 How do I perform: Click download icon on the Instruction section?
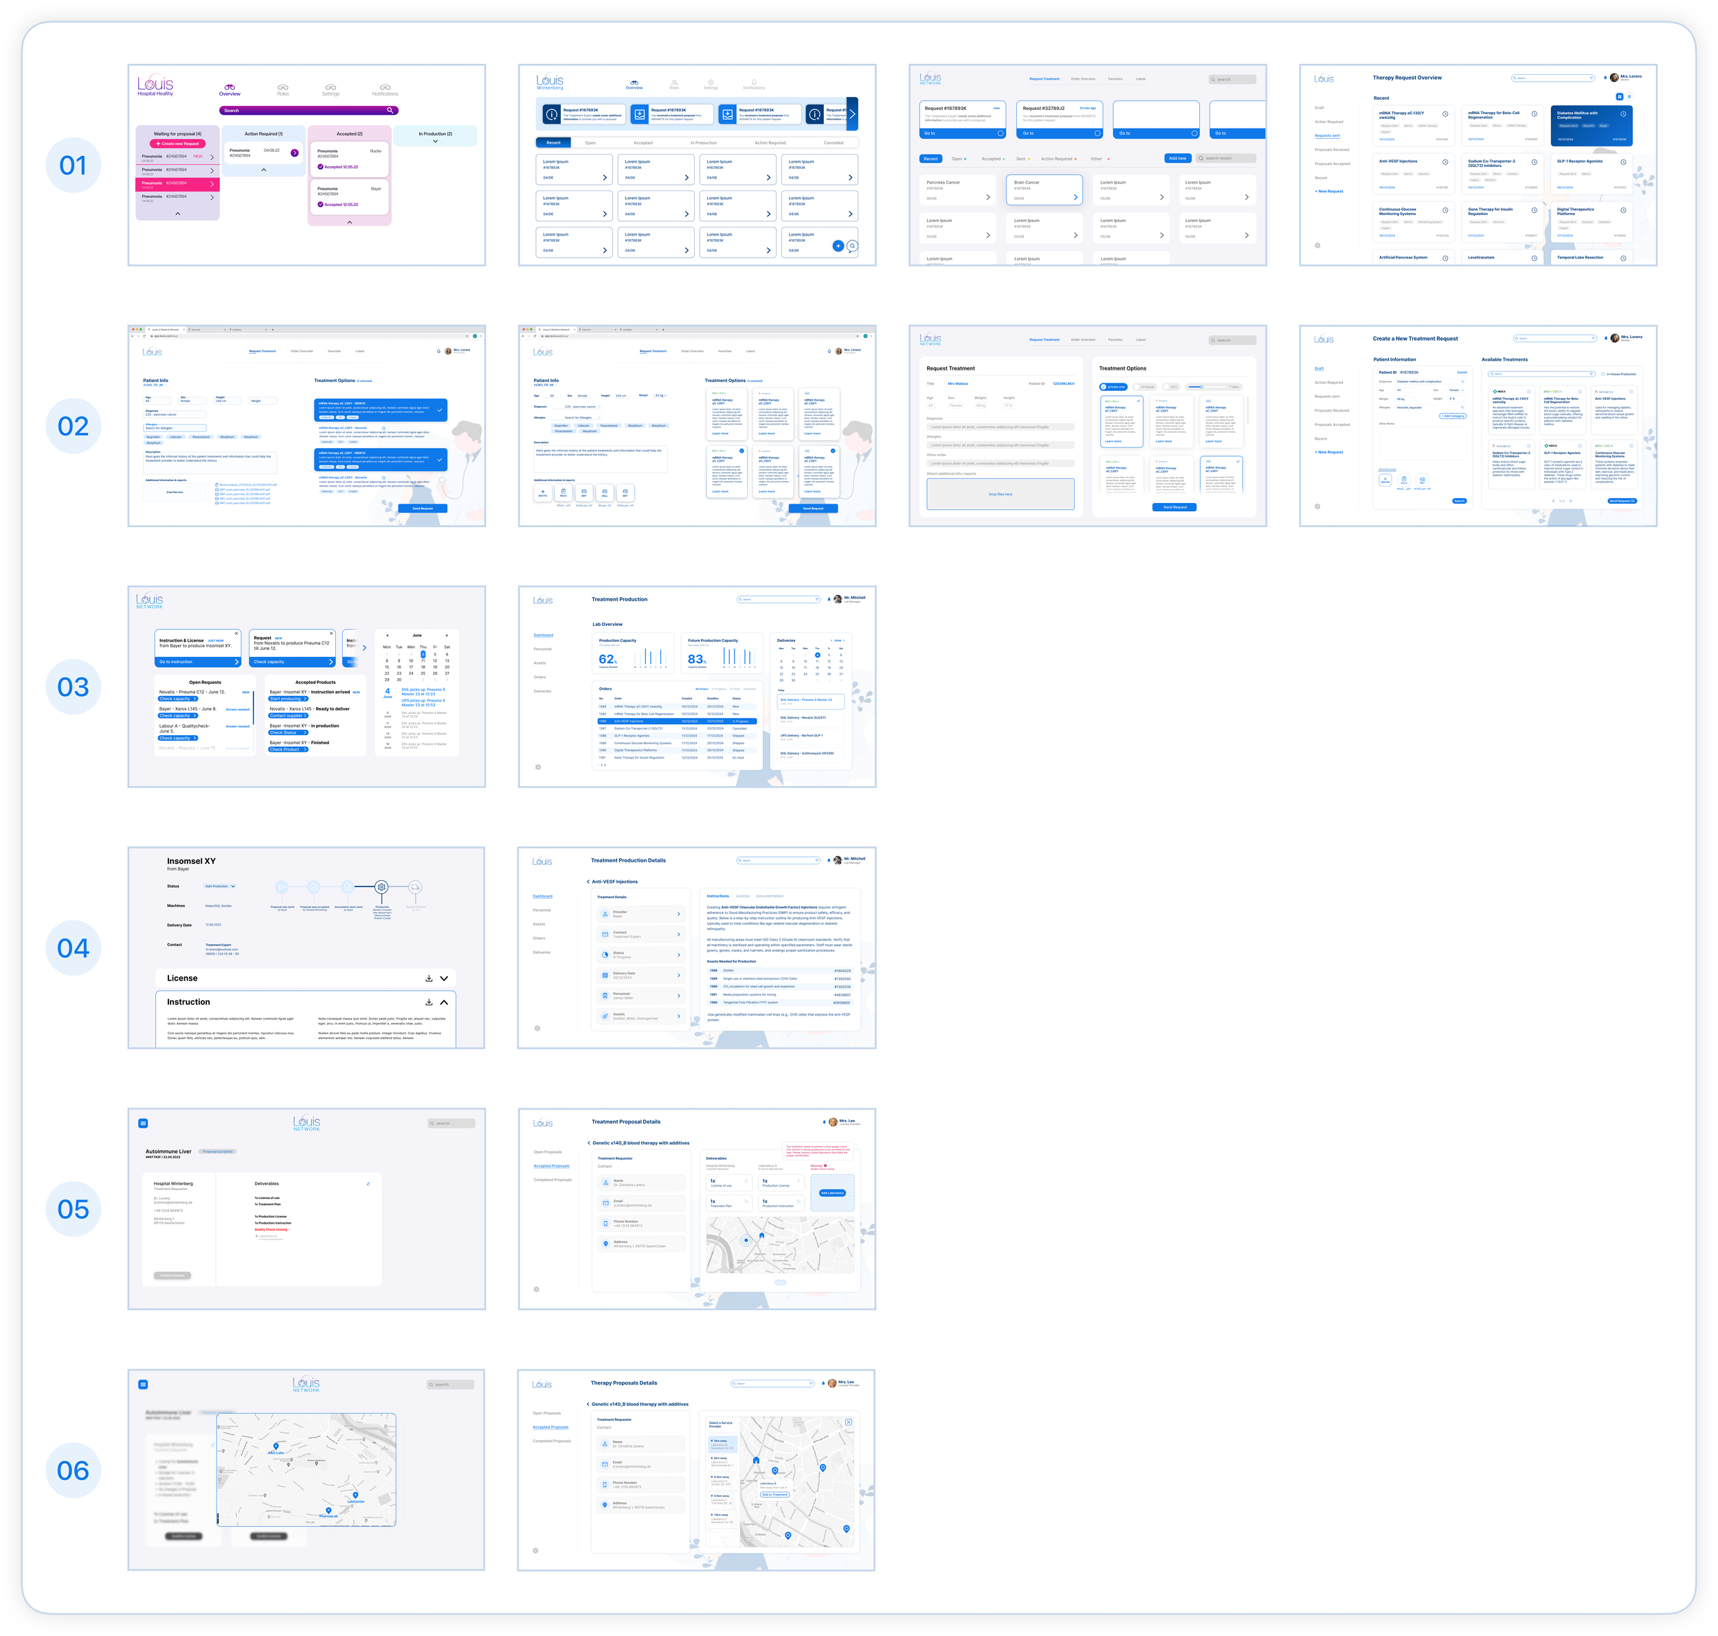(428, 1002)
